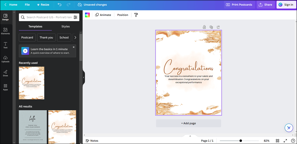
Task: Click the + Add page button
Action: tap(188, 123)
